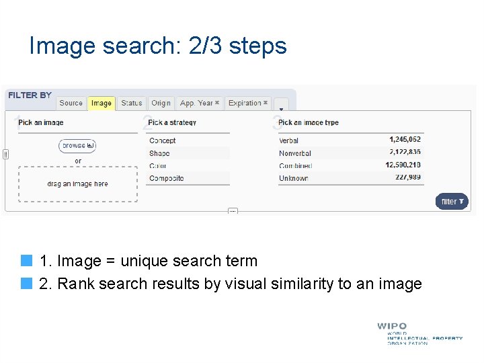484x363 pixels.
Task: Click the Pick an image type heading
Action: point(309,122)
